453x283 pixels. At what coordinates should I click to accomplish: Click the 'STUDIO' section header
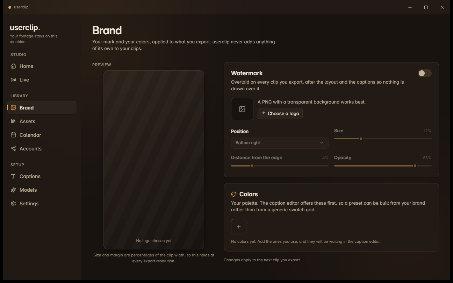tap(19, 55)
